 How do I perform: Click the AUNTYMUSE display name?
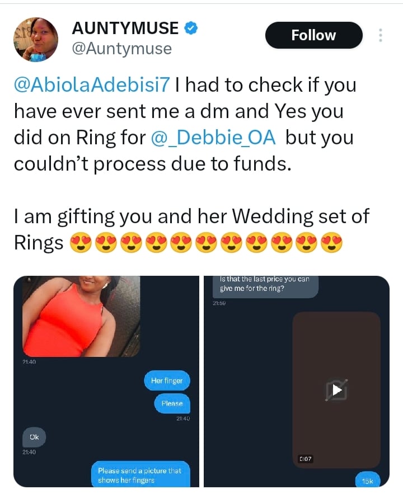(x=125, y=27)
